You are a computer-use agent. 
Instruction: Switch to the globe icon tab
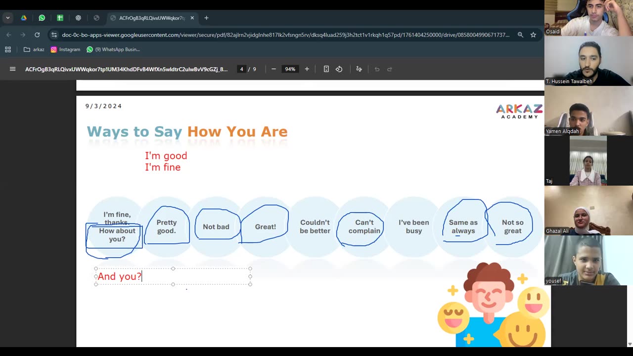pyautogui.click(x=96, y=18)
